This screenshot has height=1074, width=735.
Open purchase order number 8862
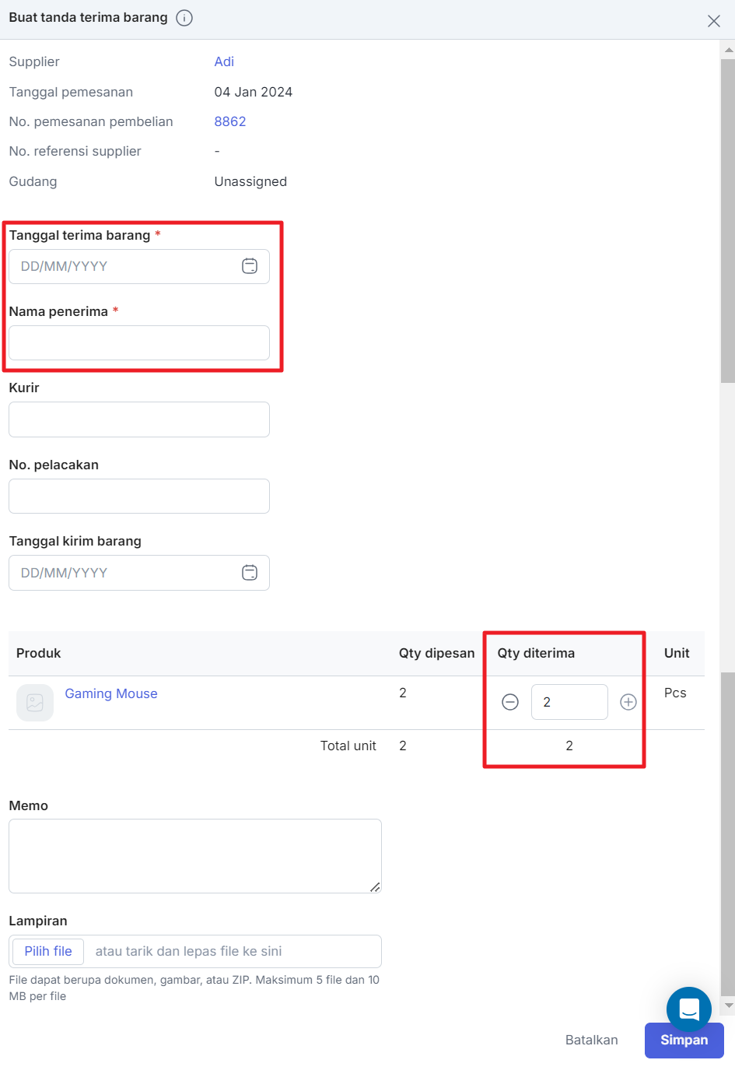click(x=230, y=121)
